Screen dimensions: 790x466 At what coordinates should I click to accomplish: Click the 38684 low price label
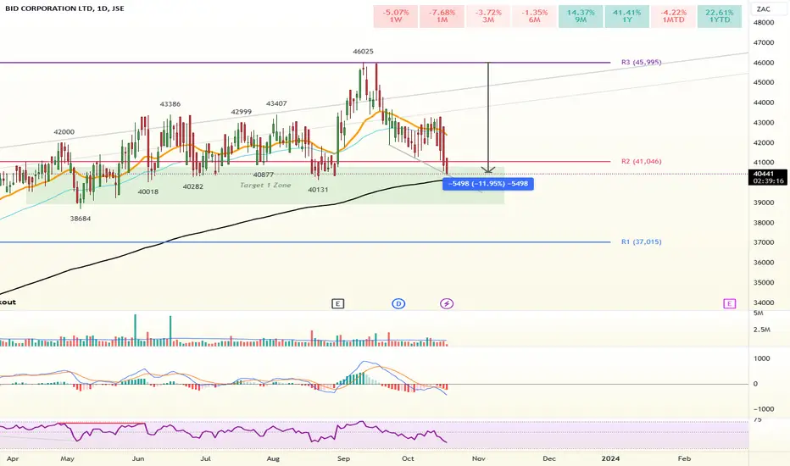81,219
